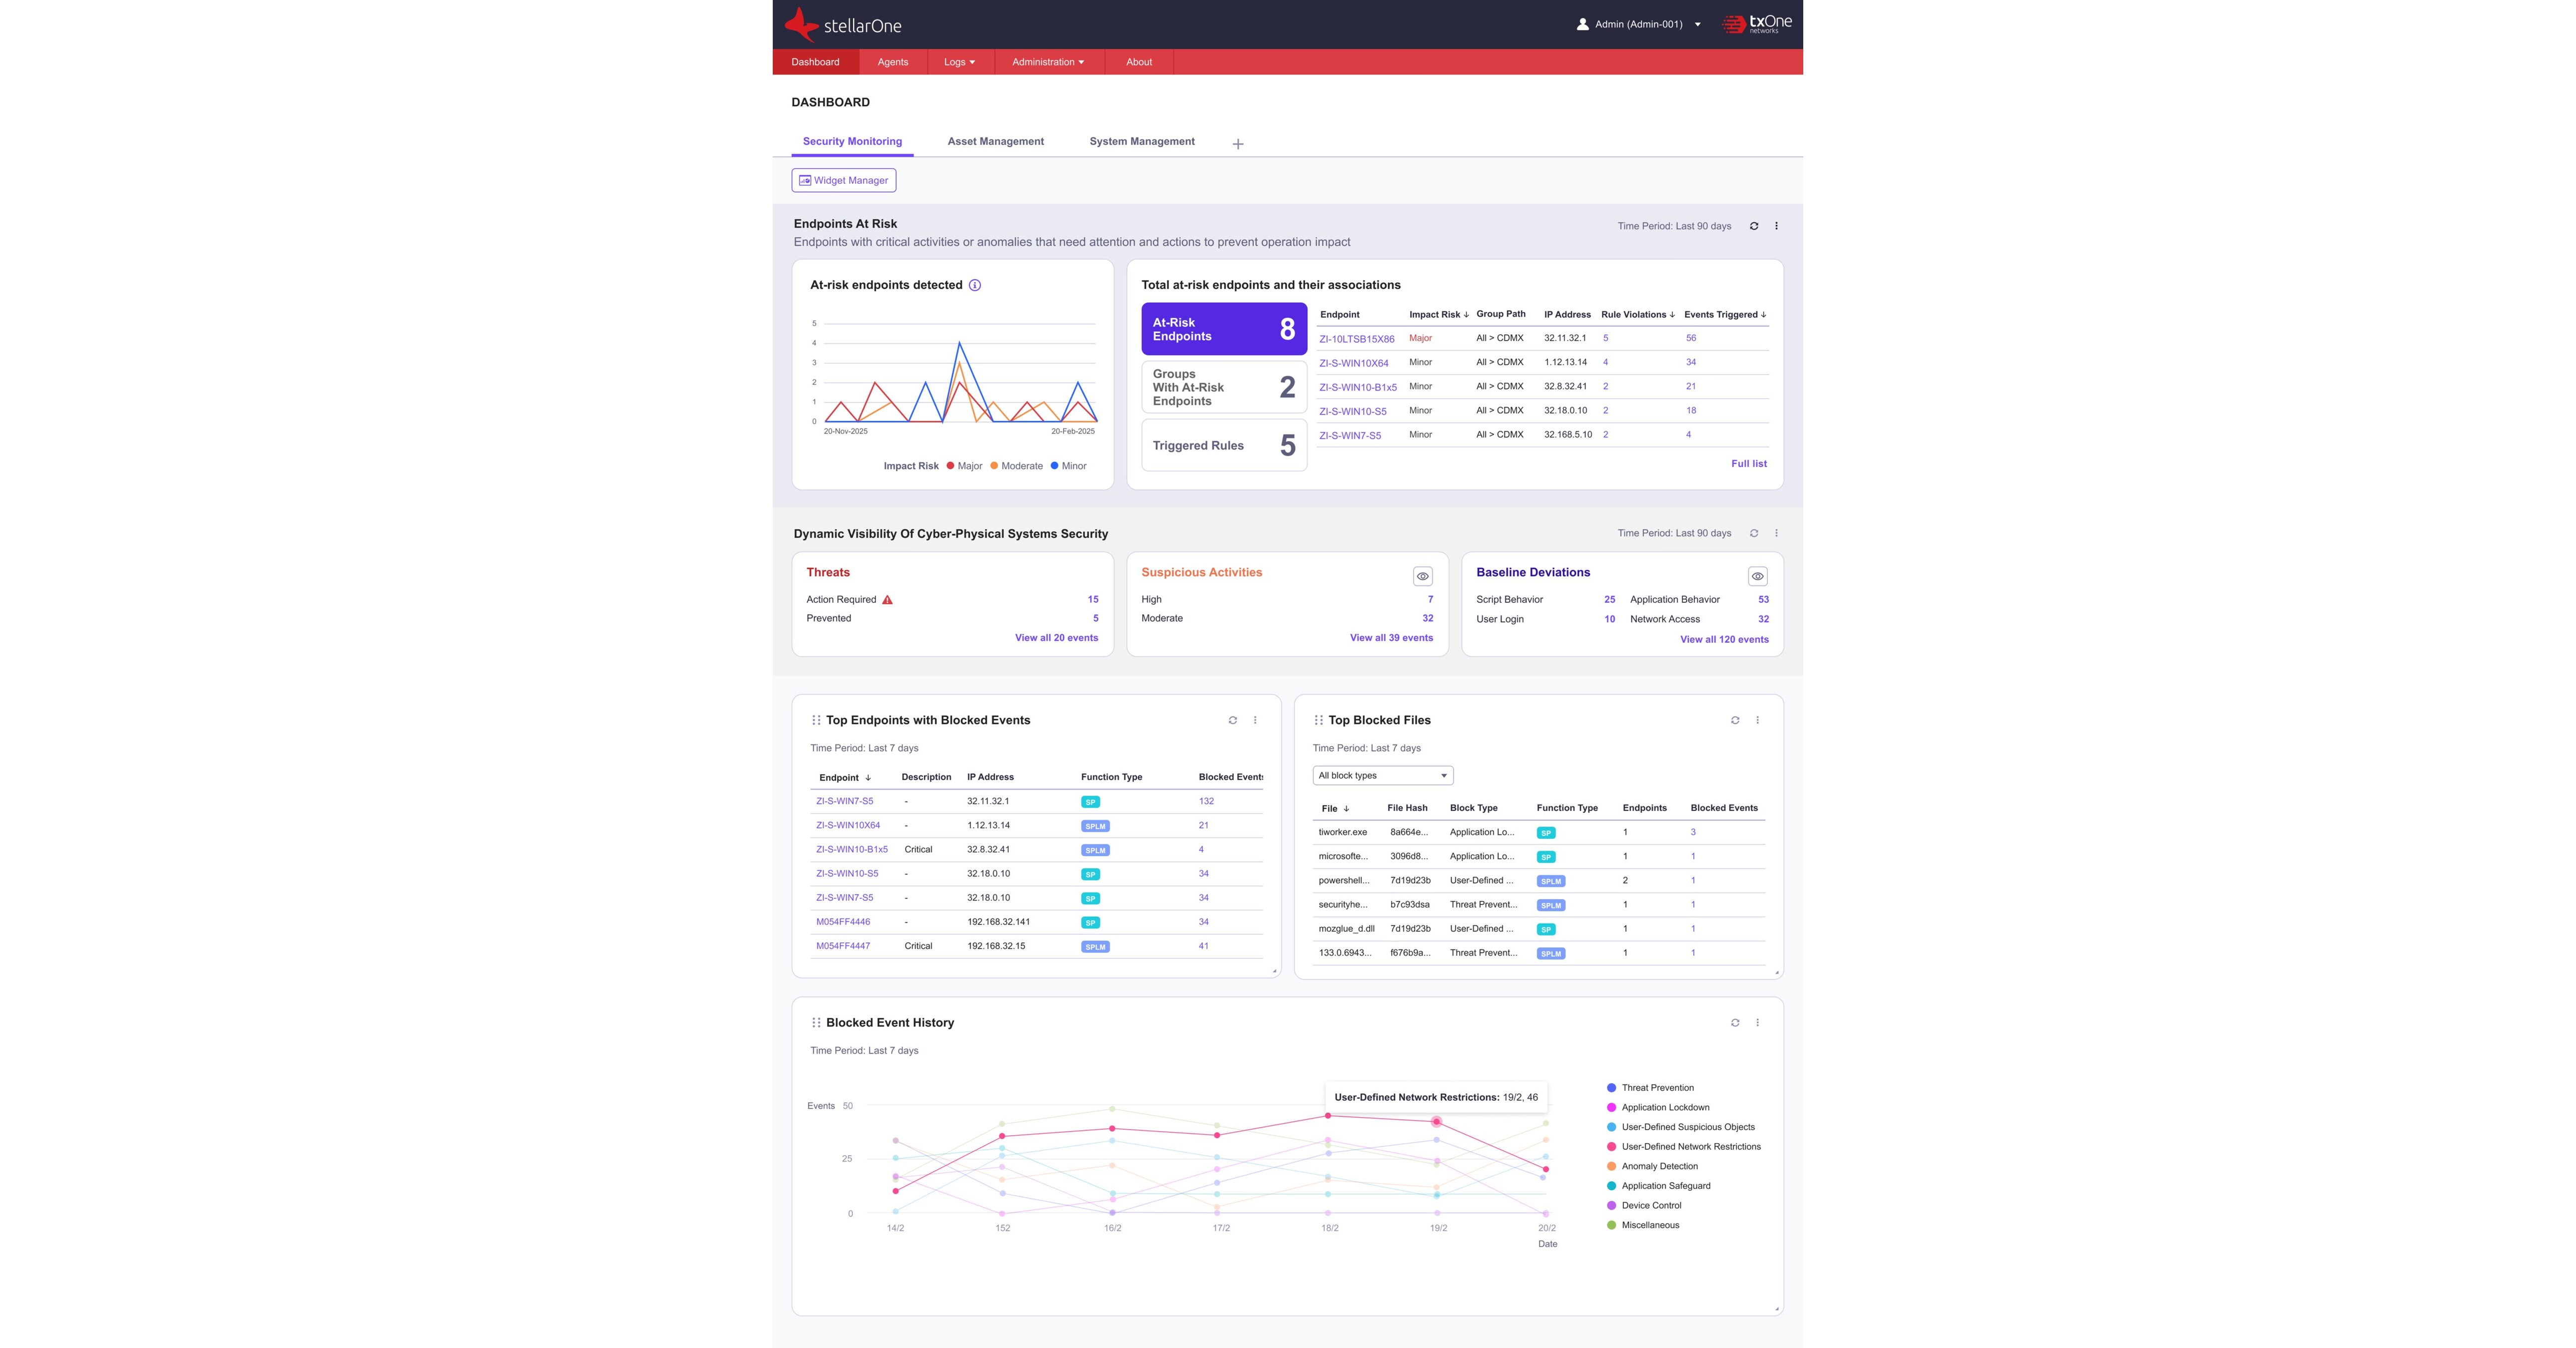Refresh the Endpoints At Risk widget
This screenshot has height=1348, width=2576.
click(x=1753, y=226)
